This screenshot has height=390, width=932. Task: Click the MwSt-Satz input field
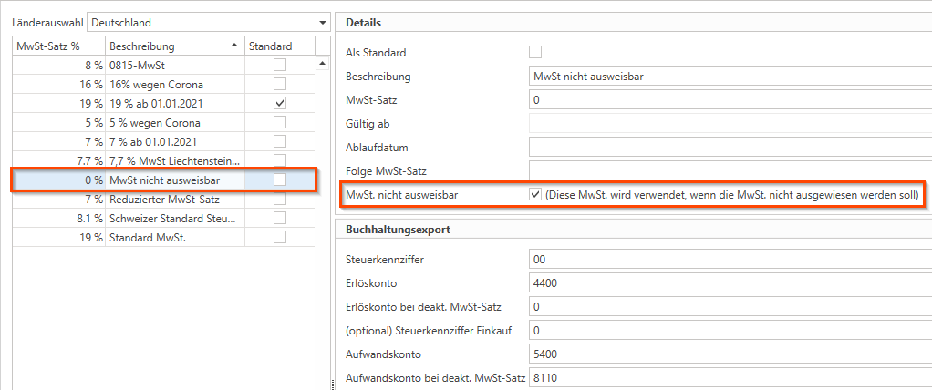click(730, 99)
